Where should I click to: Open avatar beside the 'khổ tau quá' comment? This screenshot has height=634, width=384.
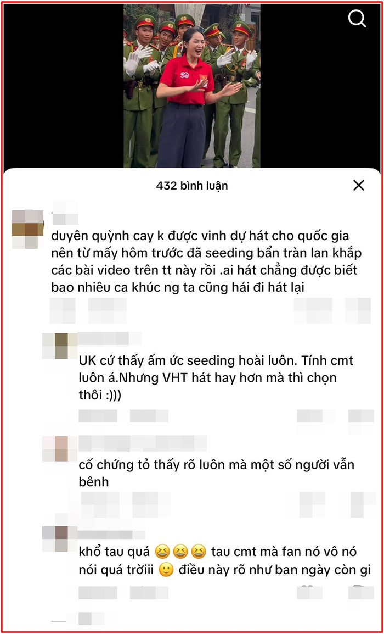click(x=59, y=538)
